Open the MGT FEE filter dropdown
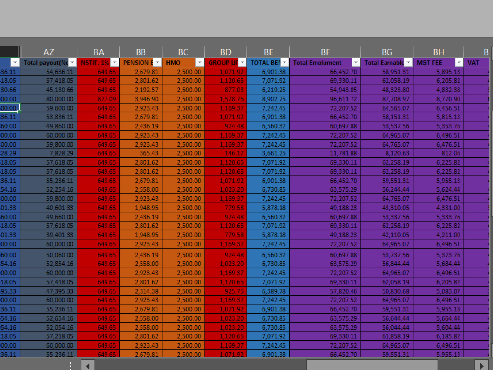This screenshot has width=493, height=370. (x=459, y=62)
